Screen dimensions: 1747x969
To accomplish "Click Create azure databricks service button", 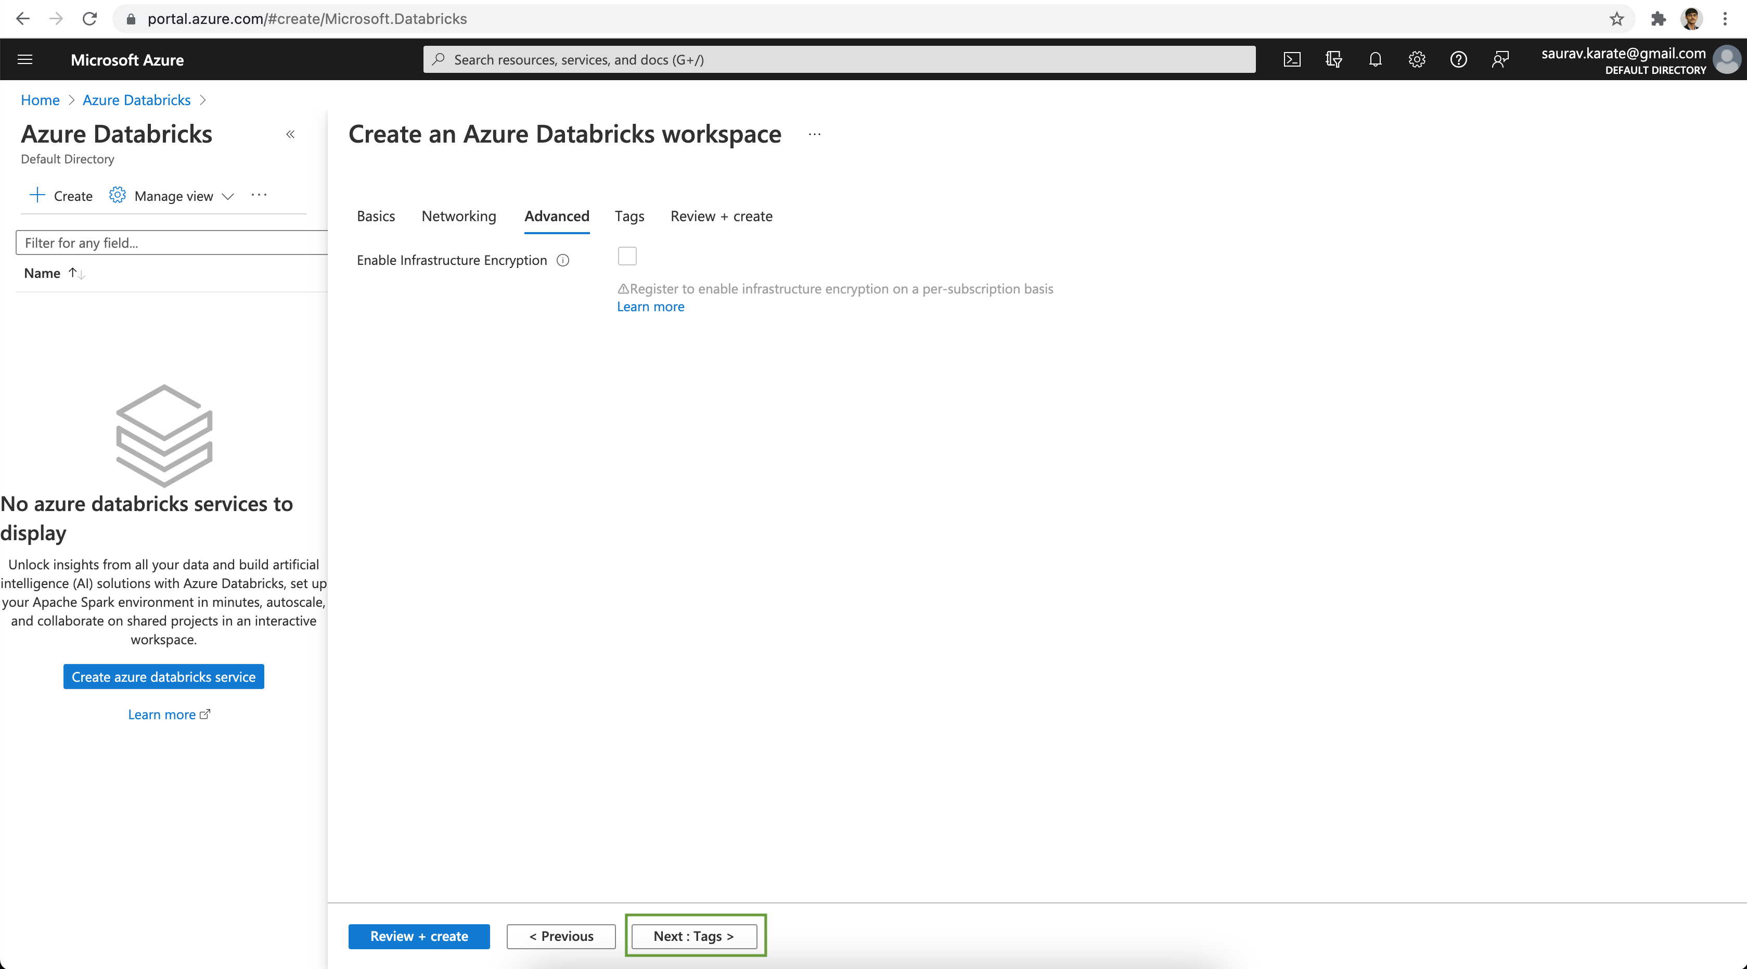I will [x=163, y=677].
